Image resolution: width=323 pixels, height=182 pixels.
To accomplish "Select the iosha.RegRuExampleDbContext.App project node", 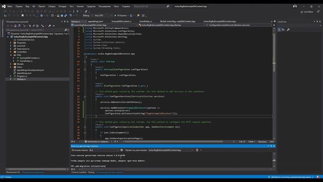I will click(x=31, y=37).
